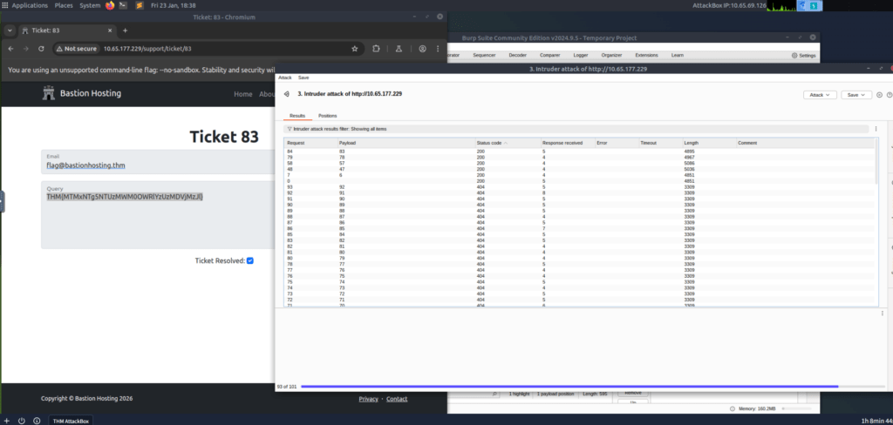
Task: Open the Chrome Labs flask icon
Action: 399,49
